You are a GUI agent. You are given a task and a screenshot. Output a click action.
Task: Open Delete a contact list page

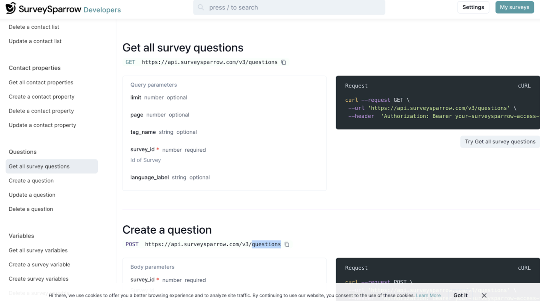pos(34,27)
